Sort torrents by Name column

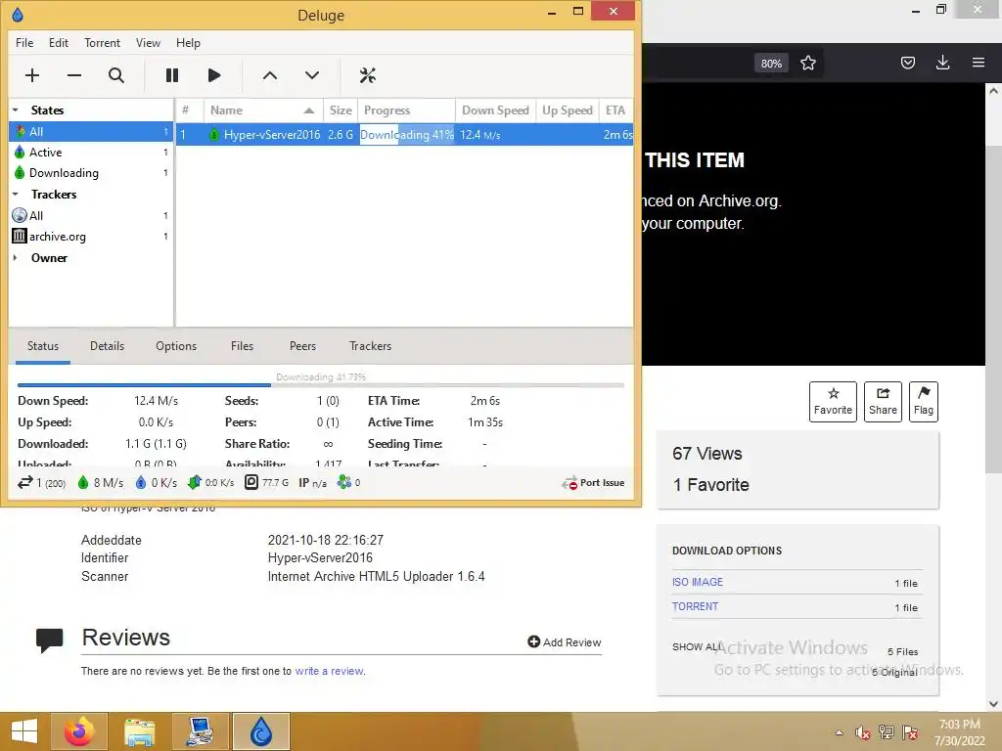pos(262,110)
